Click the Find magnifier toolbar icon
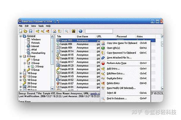 (x=67, y=31)
